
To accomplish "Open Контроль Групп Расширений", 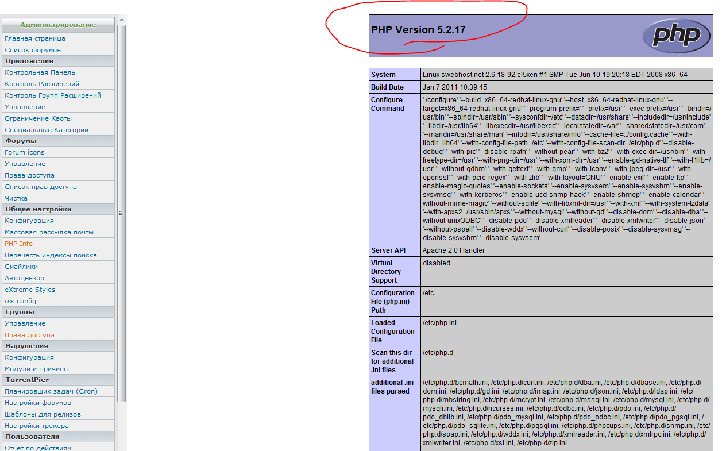I will pos(53,95).
